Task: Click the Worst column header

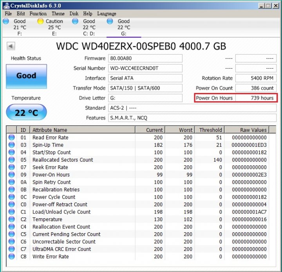Action: 180,130
